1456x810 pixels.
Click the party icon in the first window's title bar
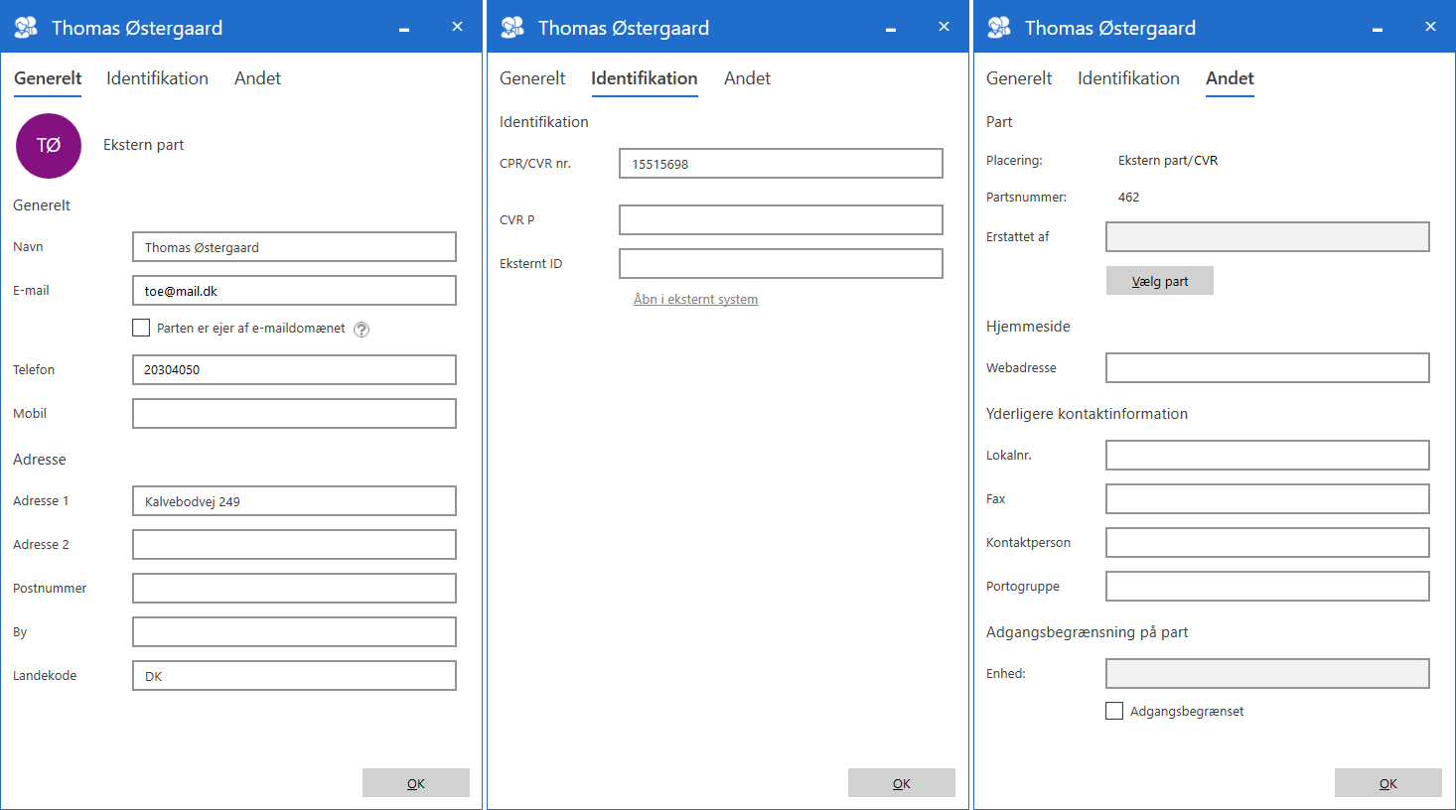point(26,28)
